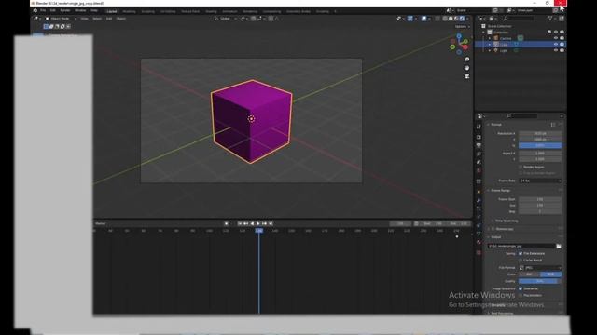Open the Object Mode dropdown
The width and height of the screenshot is (597, 335).
tap(61, 19)
